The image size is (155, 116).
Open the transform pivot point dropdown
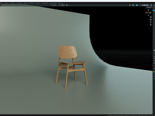pyautogui.click(x=59, y=5)
